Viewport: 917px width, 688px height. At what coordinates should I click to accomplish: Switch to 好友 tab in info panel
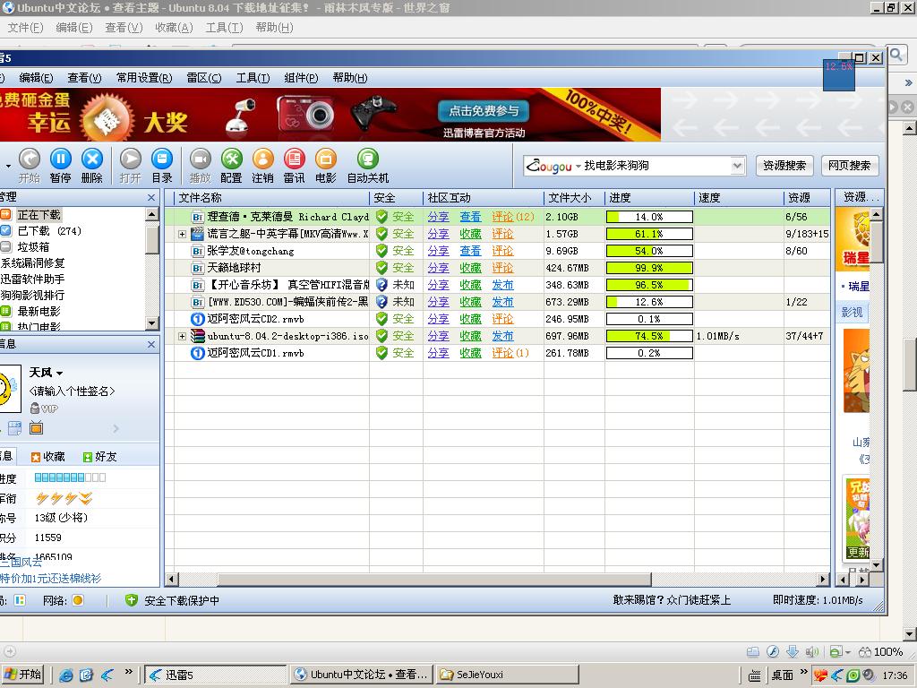point(99,457)
